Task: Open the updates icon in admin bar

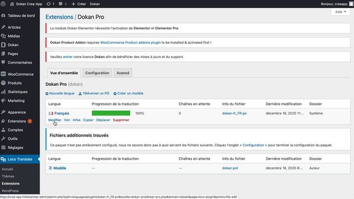Action: [48, 4]
